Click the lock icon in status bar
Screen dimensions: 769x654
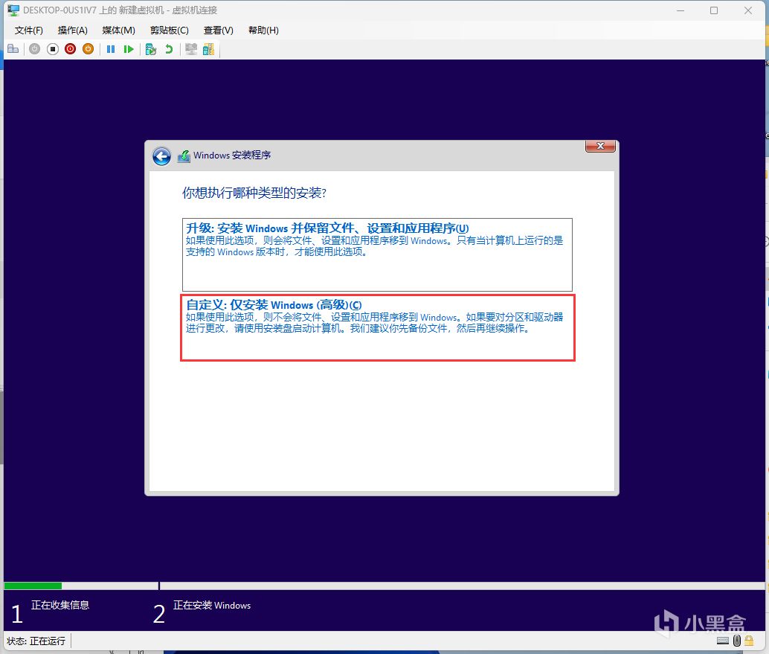point(749,641)
